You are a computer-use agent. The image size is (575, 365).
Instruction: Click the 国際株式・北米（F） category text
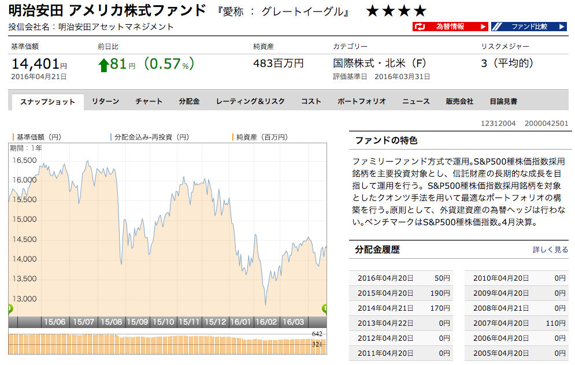(x=380, y=64)
